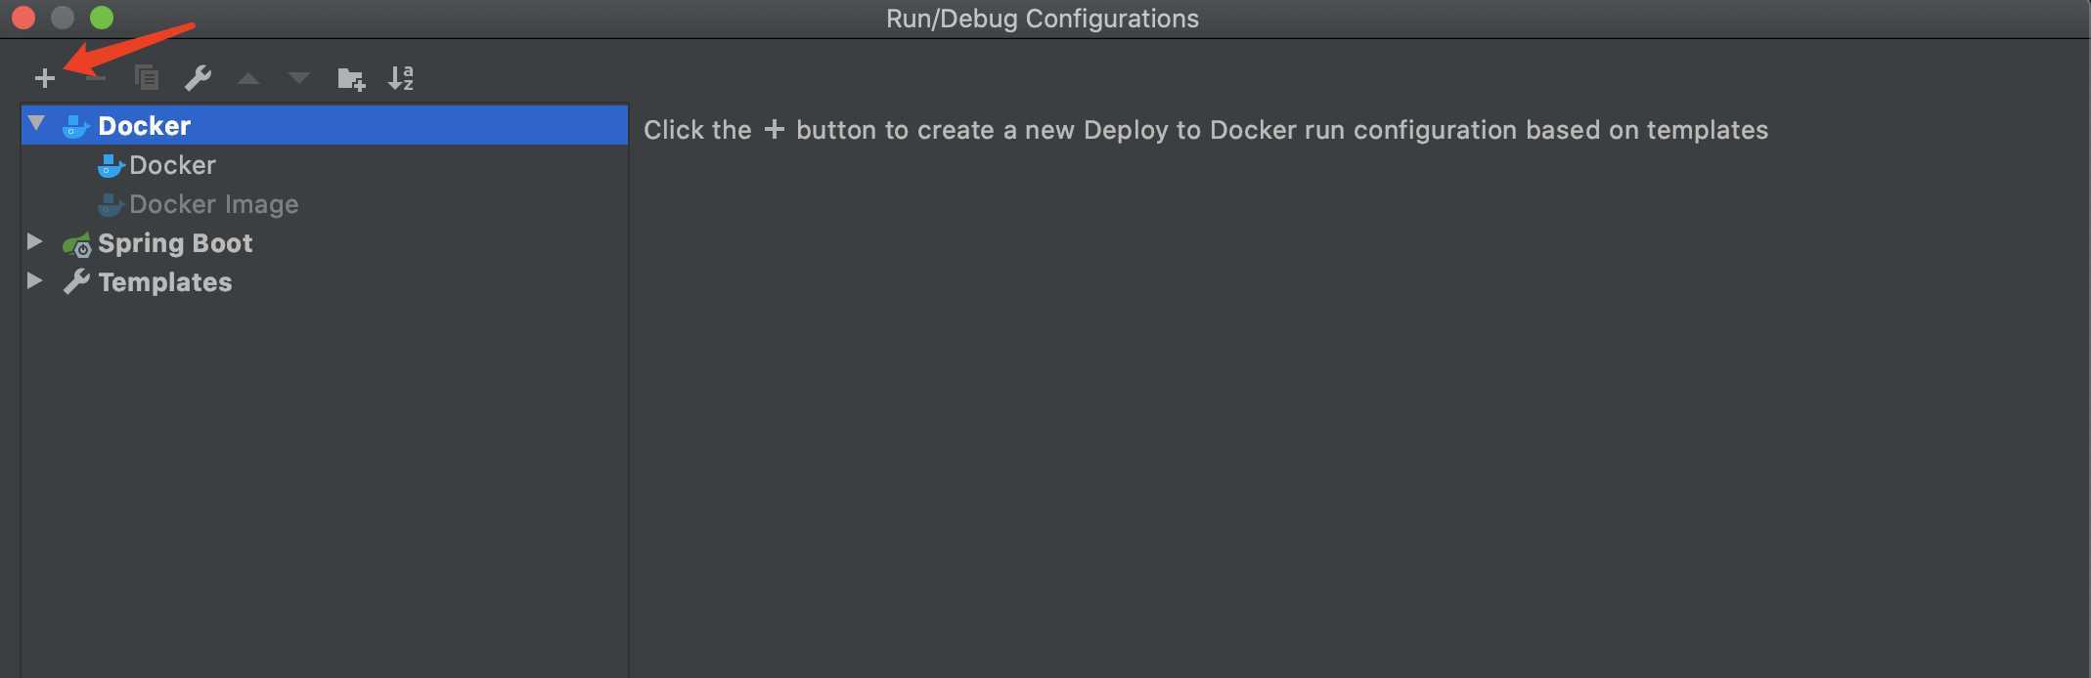Image resolution: width=2091 pixels, height=678 pixels.
Task: Remove configuration using the minus icon
Action: click(96, 78)
